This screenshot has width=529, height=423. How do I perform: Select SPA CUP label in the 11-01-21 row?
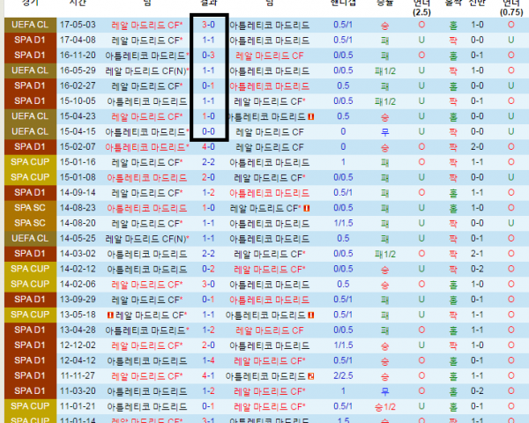tap(30, 406)
